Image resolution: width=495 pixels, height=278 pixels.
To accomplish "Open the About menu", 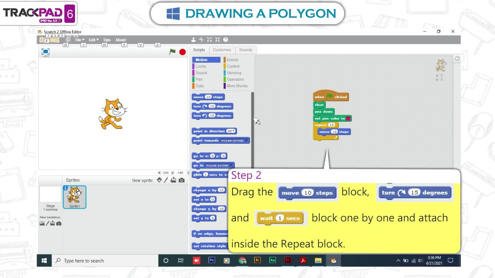I will [x=121, y=40].
